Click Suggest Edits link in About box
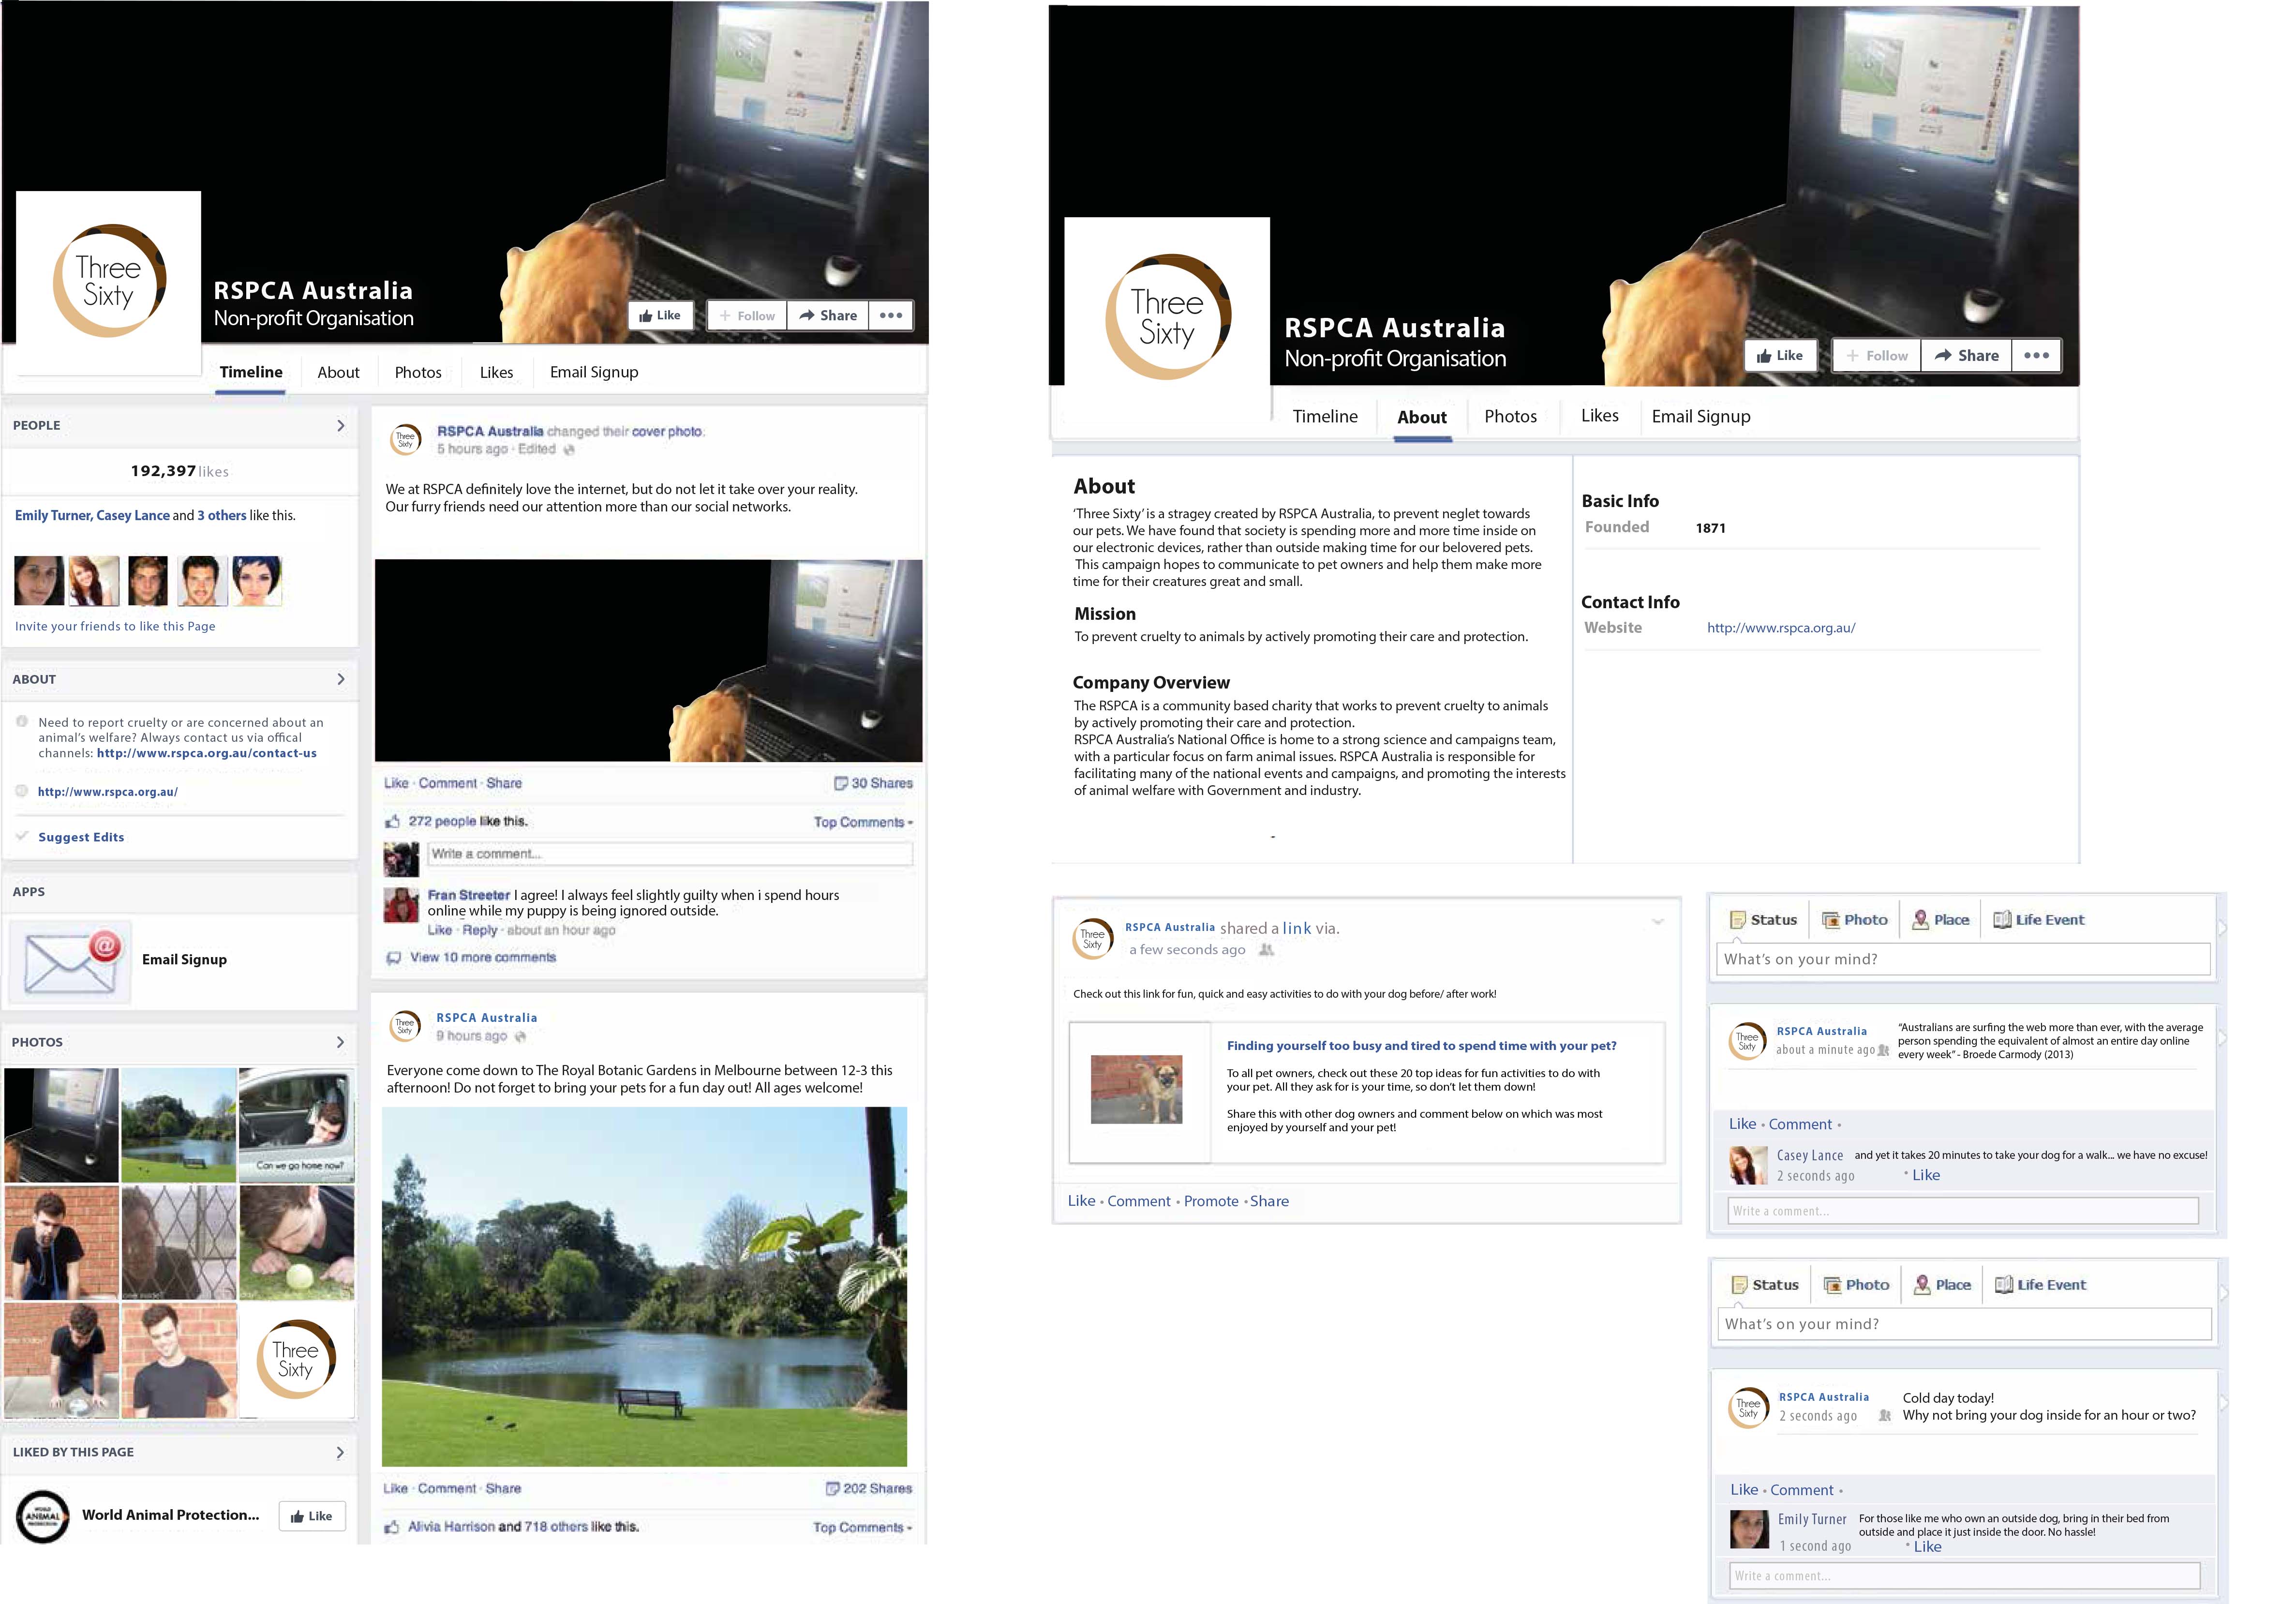Screen dimensions: 2296x1604 coord(81,837)
